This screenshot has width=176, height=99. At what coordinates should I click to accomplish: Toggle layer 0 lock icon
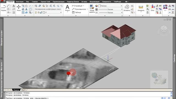point(41,12)
